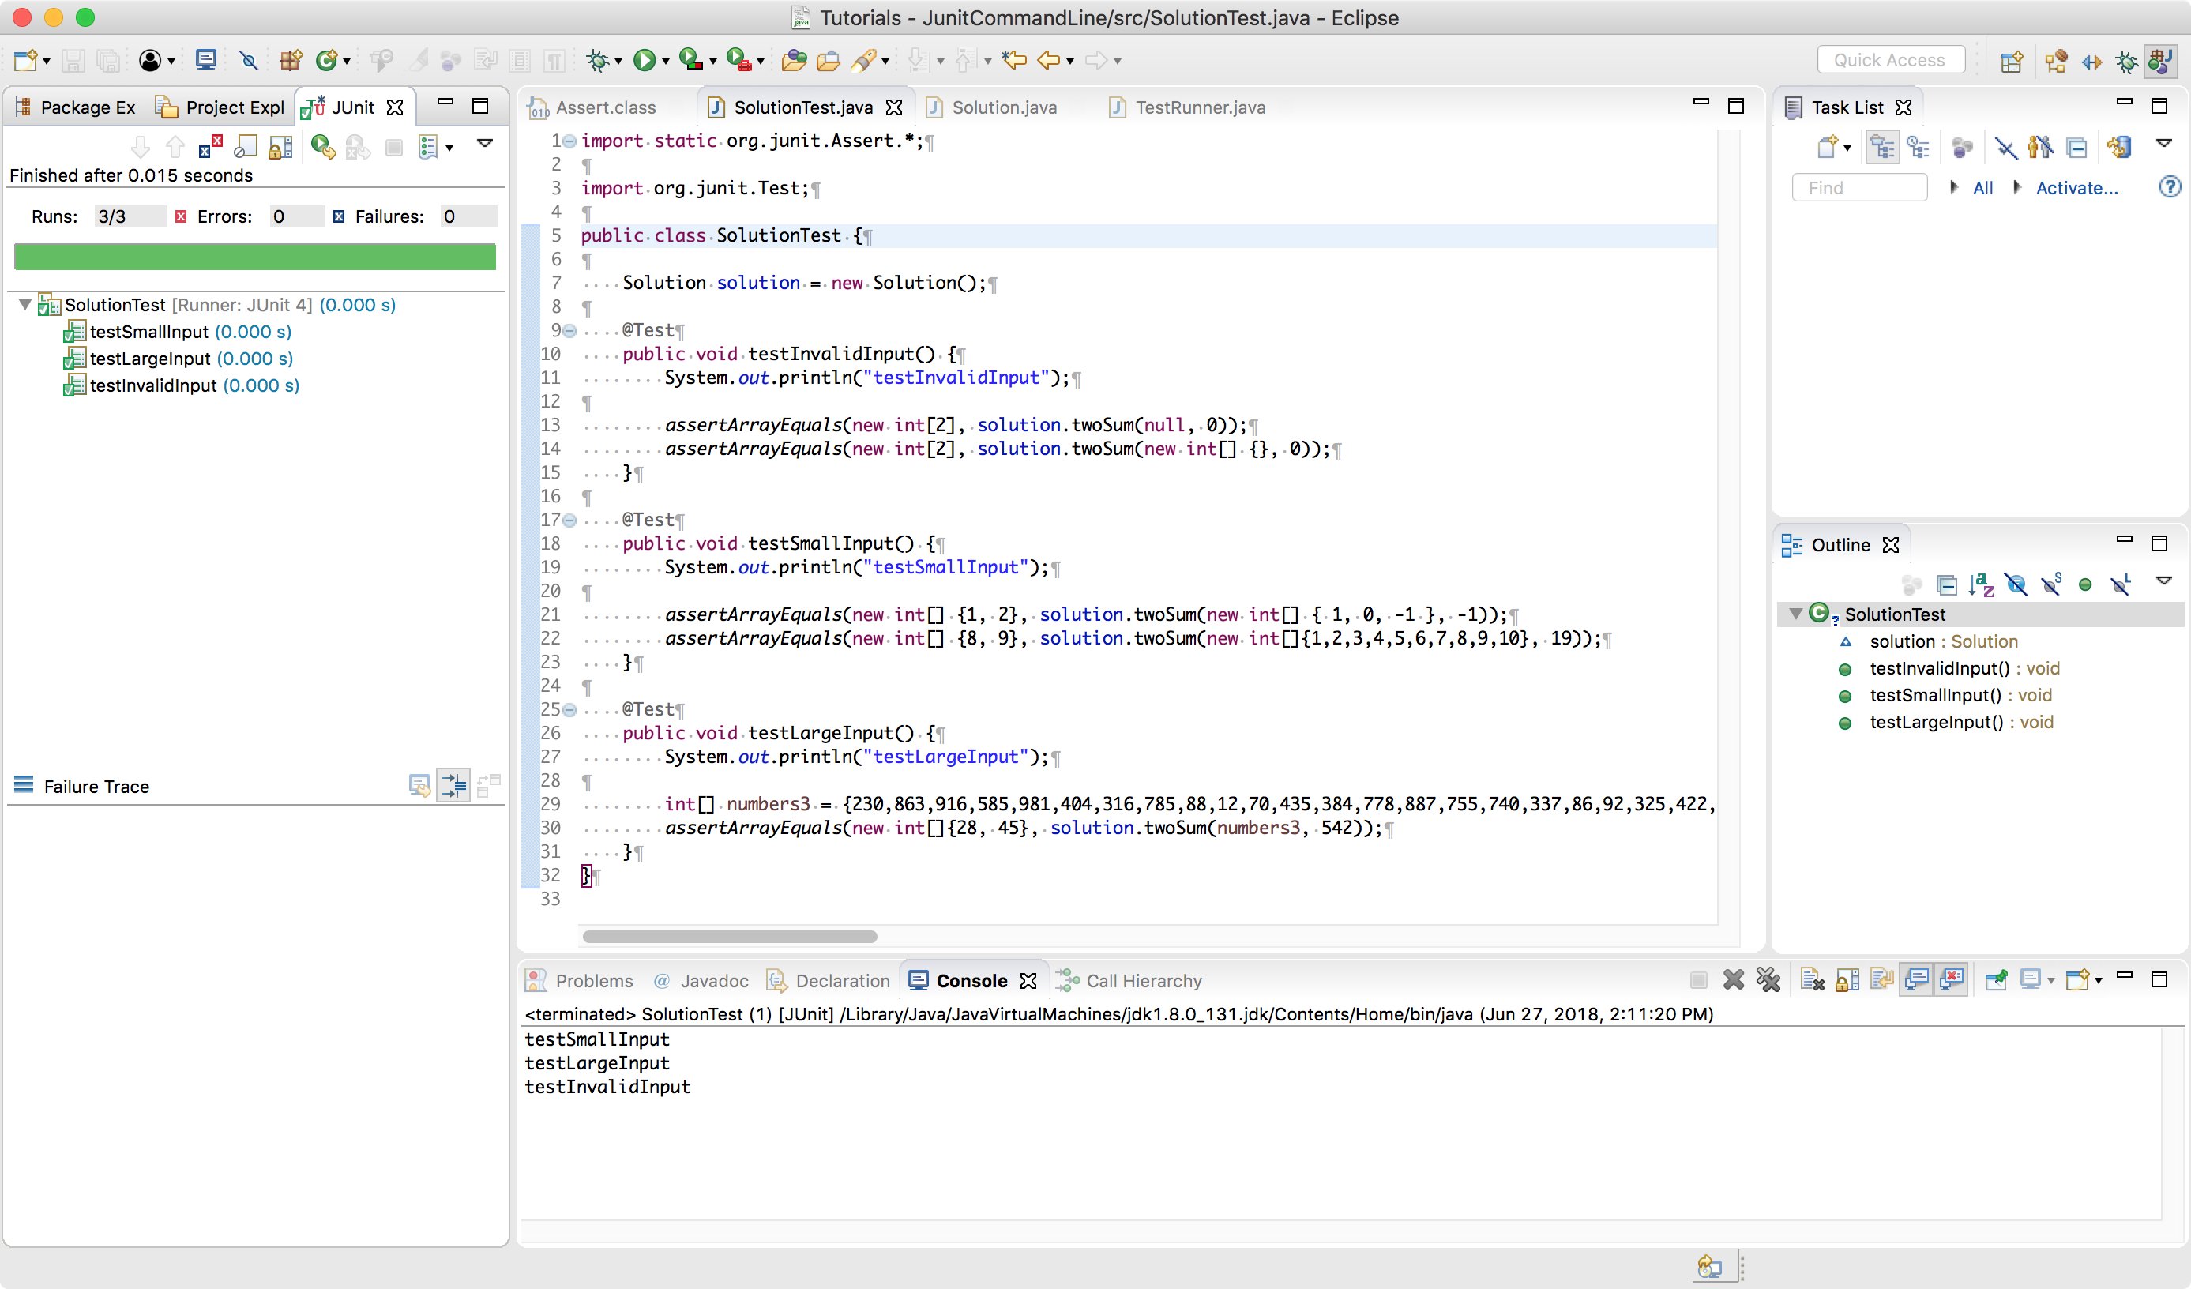The image size is (2191, 1289).
Task: Toggle Show Skipped Tests Only in JUnit view
Action: (245, 147)
